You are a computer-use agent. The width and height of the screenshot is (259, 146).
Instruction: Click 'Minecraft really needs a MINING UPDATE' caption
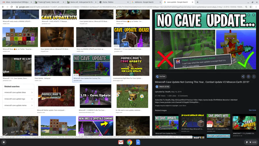click(17, 21)
